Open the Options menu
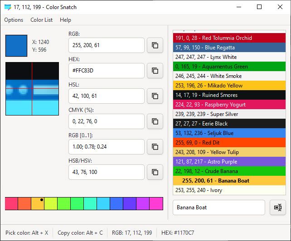The height and width of the screenshot is (241, 291). (14, 20)
